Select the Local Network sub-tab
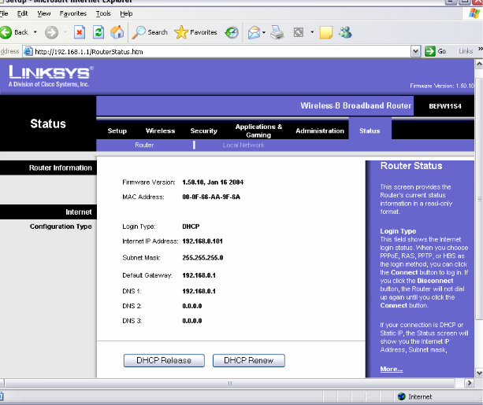This screenshot has height=405, width=483. click(x=243, y=145)
